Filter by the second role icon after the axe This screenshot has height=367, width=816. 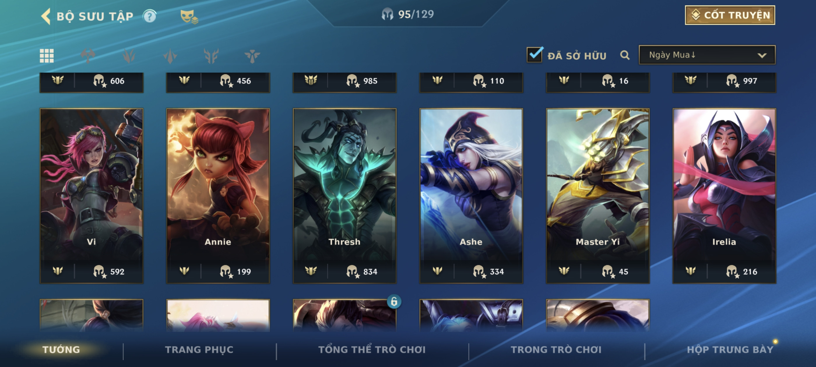(x=170, y=56)
